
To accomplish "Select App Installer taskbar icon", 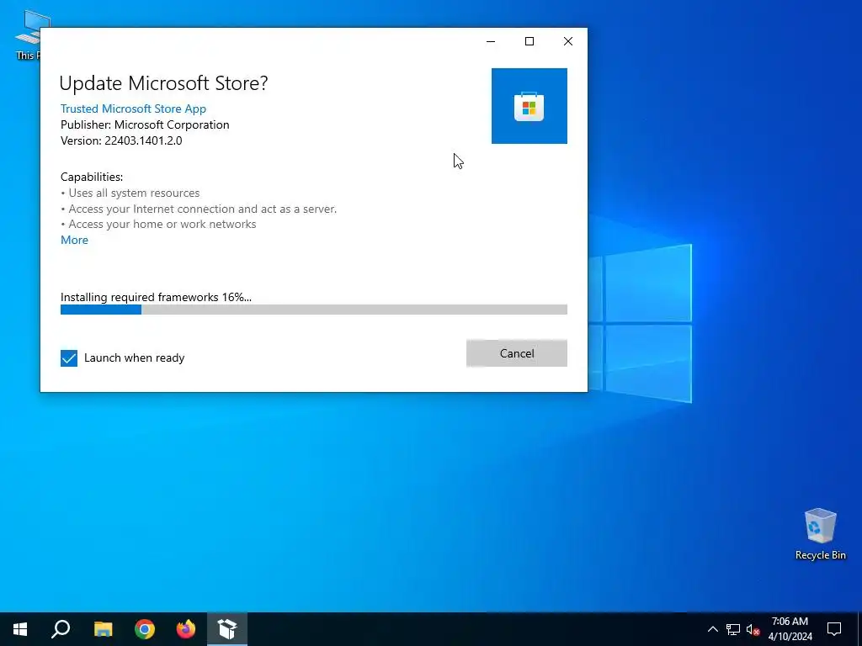I will click(227, 629).
